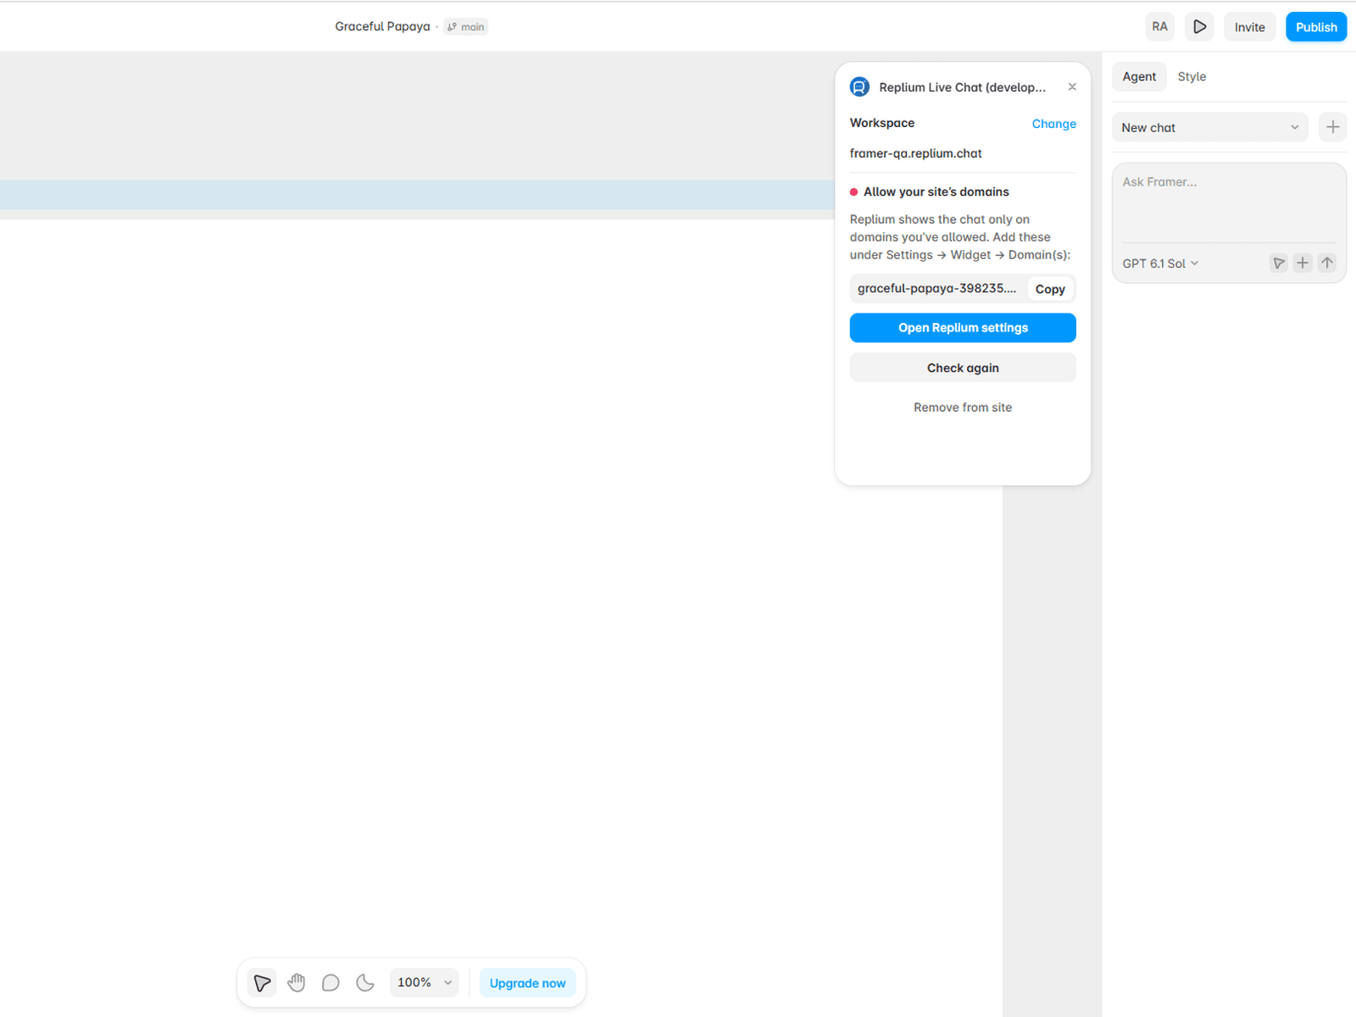Select the cursor pointer tool
The height and width of the screenshot is (1017, 1356).
coord(262,983)
